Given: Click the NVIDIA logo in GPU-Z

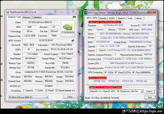Looking at the screenshot, I should click(x=68, y=29).
